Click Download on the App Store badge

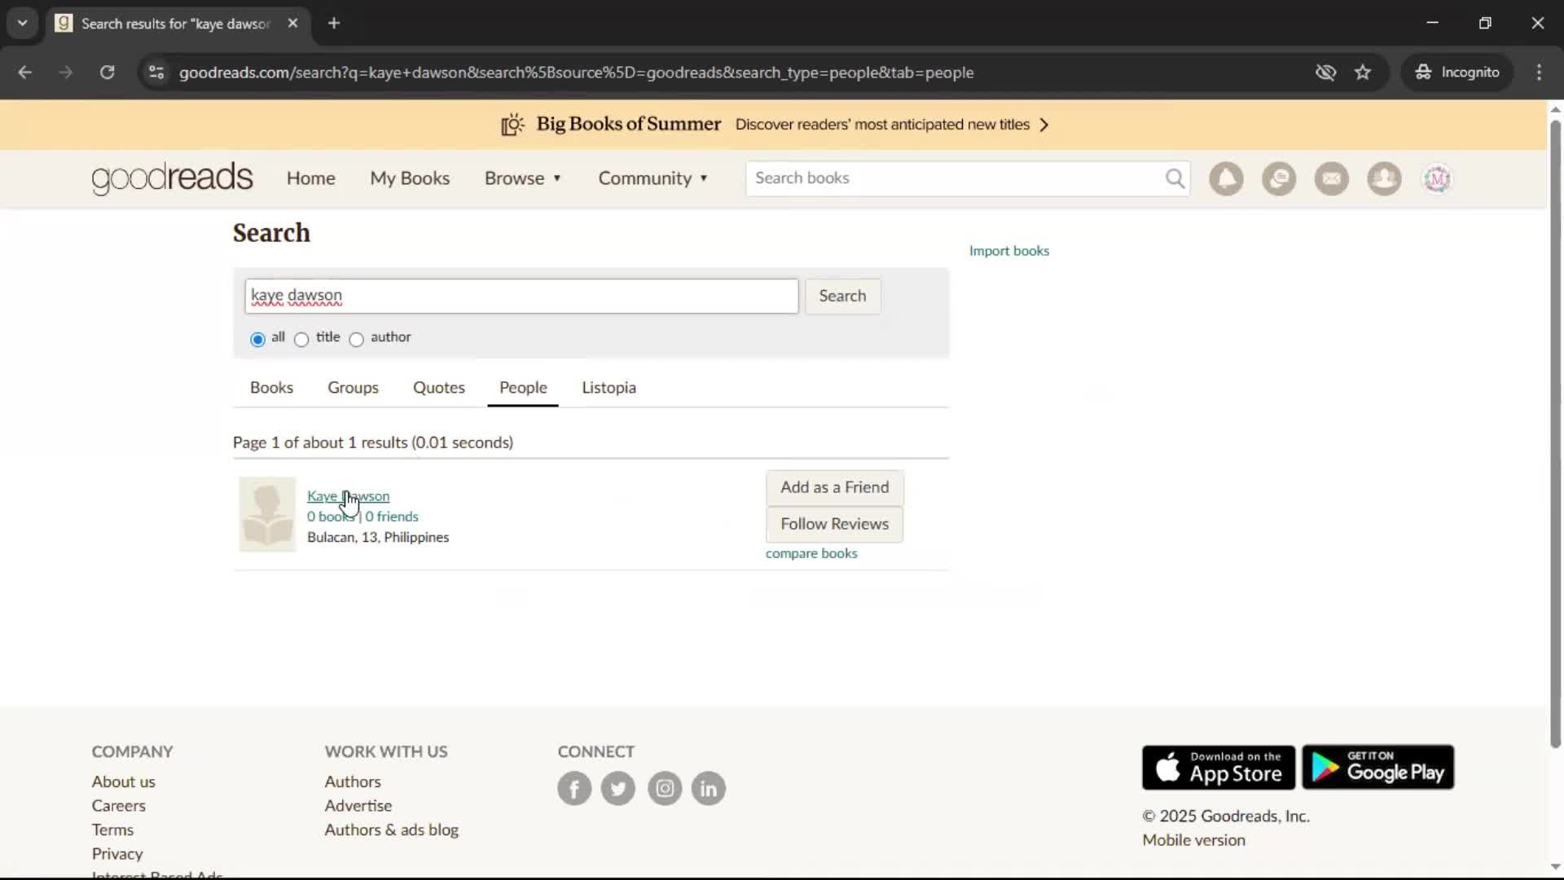point(1219,767)
